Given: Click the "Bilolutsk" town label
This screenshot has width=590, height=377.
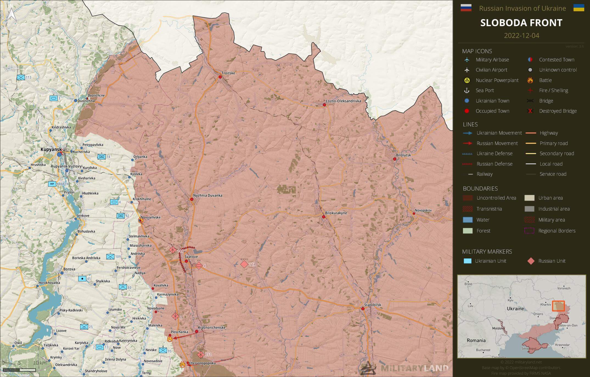Looking at the screenshot, I should (x=403, y=155).
